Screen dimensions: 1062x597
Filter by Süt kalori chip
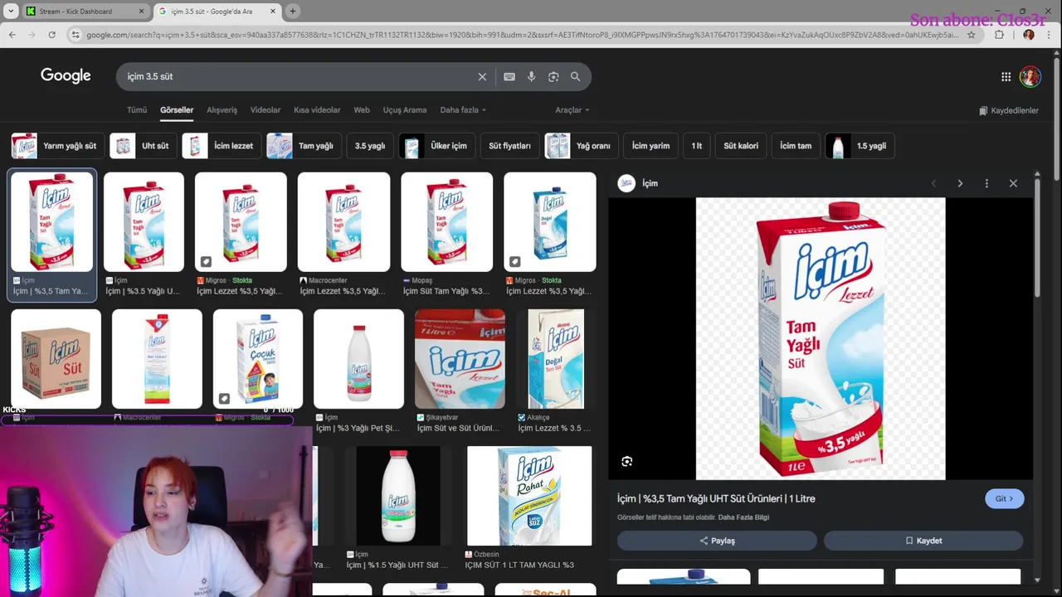pos(741,146)
